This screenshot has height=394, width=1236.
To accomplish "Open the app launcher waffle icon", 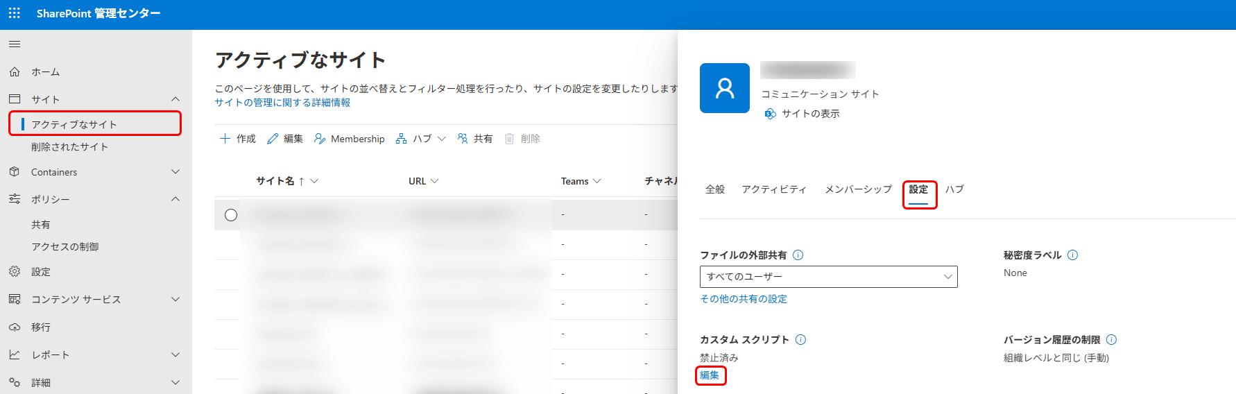I will (14, 13).
